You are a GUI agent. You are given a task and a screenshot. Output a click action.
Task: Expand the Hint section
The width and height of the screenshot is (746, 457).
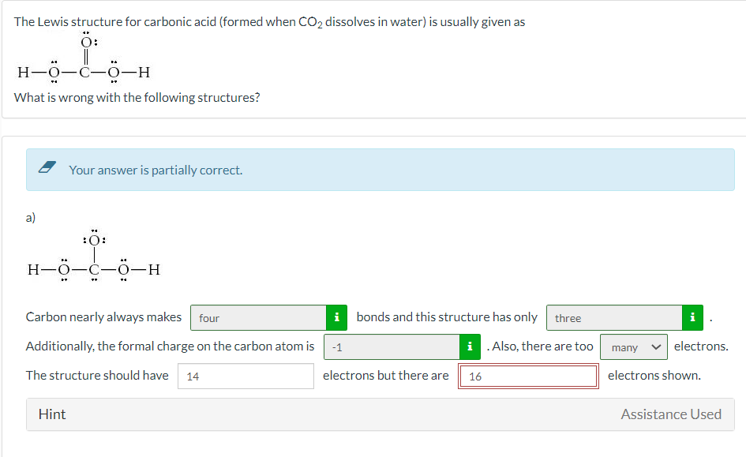tap(51, 414)
